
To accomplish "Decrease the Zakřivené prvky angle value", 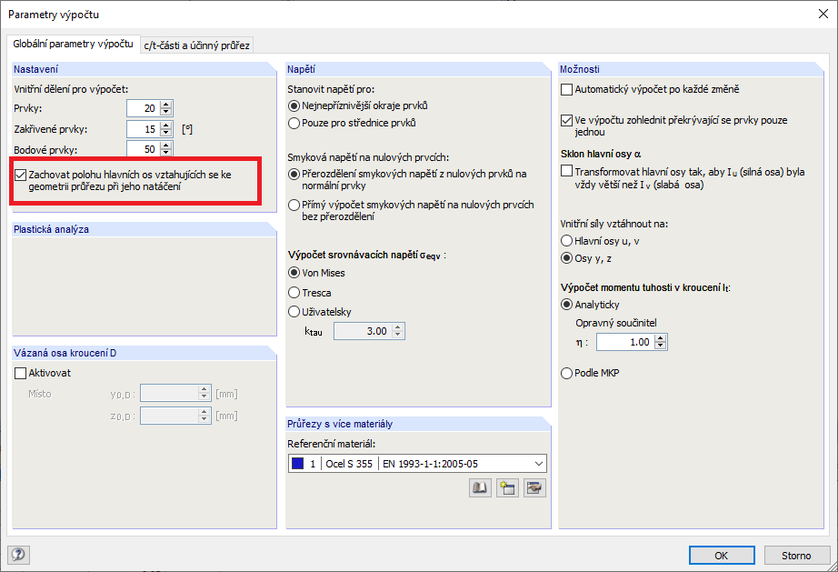I will pyautogui.click(x=166, y=133).
